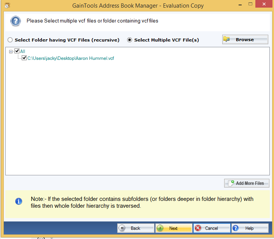Click the Browse button
The width and height of the screenshot is (274, 239).
pyautogui.click(x=245, y=40)
